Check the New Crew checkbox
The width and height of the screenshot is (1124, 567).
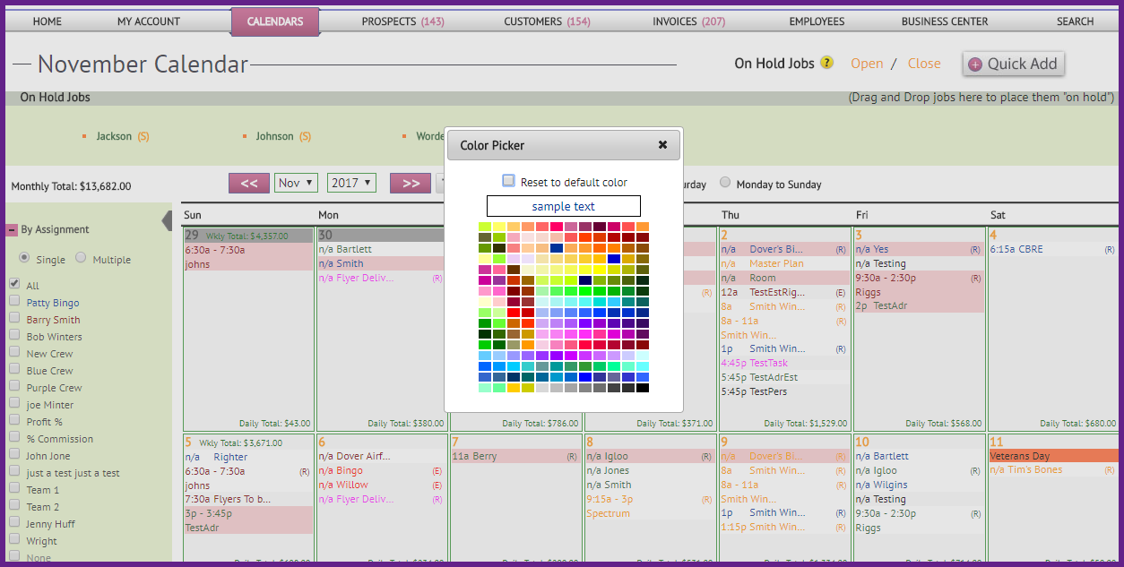14,352
